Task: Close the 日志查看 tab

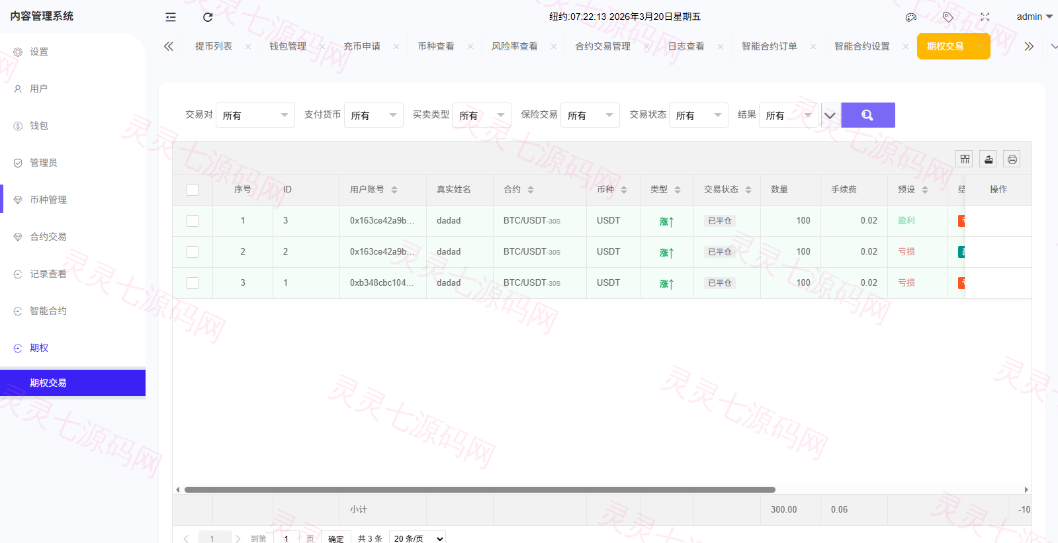Action: (721, 46)
